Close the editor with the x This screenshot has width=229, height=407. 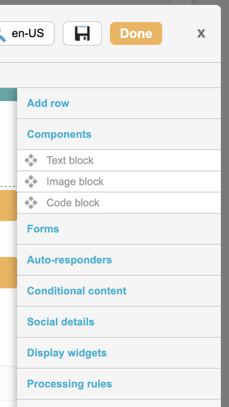[x=201, y=33]
